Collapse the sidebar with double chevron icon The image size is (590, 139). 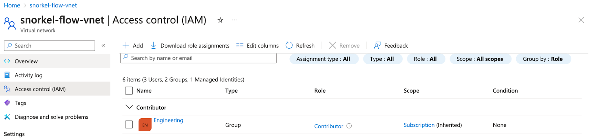coord(103,46)
